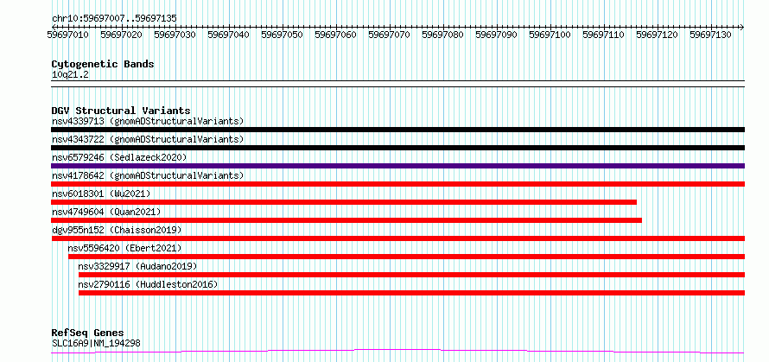
Task: Click dgv955n152 (Chaisson2019) label
Action: (x=117, y=230)
